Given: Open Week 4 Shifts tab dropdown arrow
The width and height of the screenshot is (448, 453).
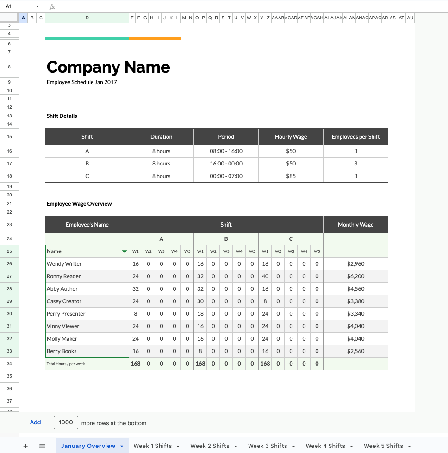Looking at the screenshot, I should tap(351, 447).
